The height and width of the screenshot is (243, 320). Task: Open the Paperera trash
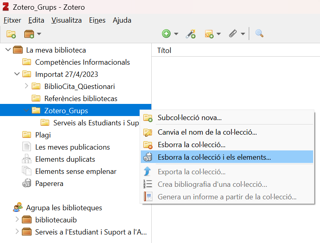pyautogui.click(x=49, y=184)
